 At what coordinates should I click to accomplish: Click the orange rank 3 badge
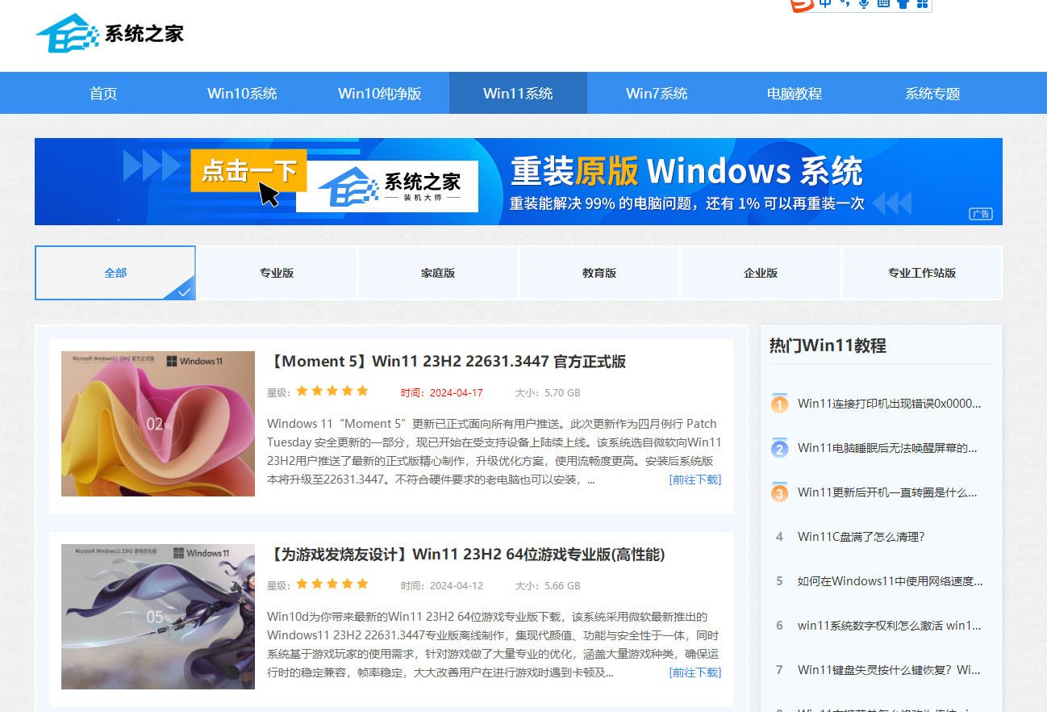point(779,492)
